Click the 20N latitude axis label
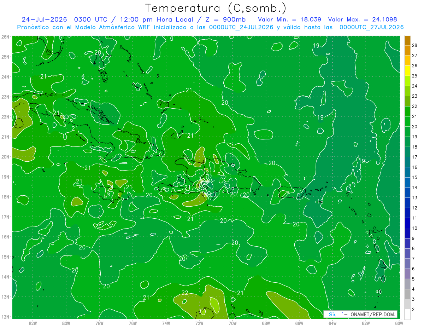Image resolution: width=424 pixels, height=328 pixels. tap(5, 157)
